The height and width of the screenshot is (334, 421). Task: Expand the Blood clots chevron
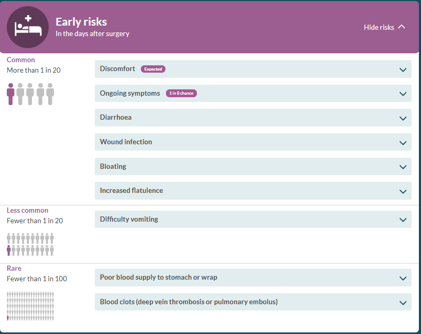[x=403, y=303]
